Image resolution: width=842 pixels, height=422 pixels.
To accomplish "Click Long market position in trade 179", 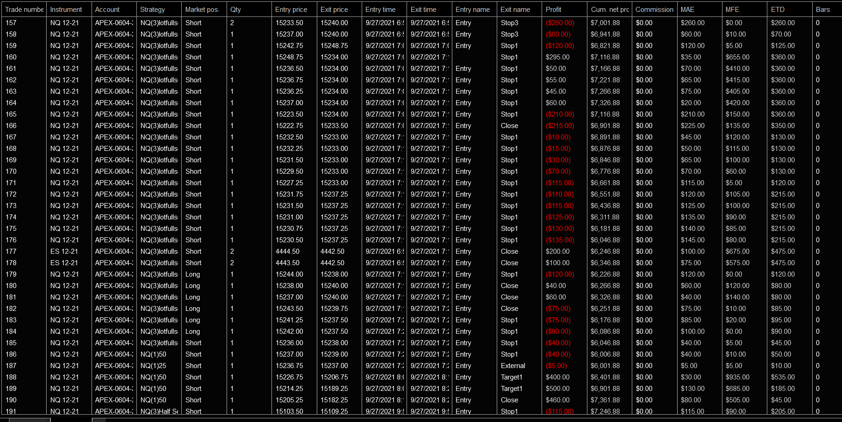I will (193, 274).
